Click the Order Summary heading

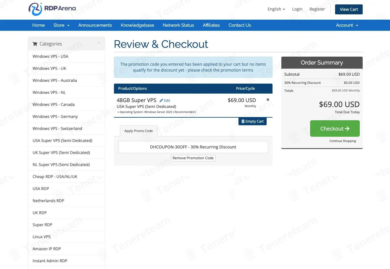click(x=322, y=62)
